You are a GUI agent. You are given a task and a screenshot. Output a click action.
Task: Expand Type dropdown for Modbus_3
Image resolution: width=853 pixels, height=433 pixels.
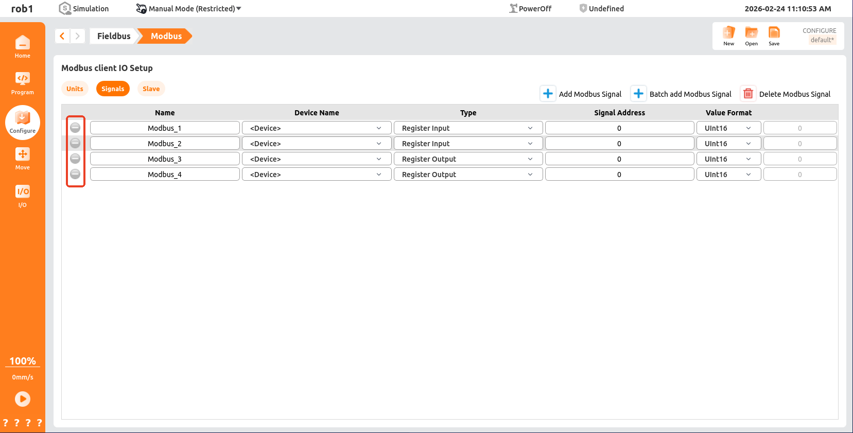coord(467,159)
